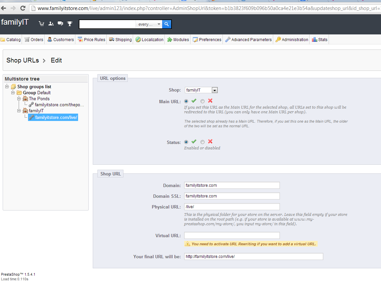
Task: Click the Domain SSL input field
Action: tap(232, 196)
